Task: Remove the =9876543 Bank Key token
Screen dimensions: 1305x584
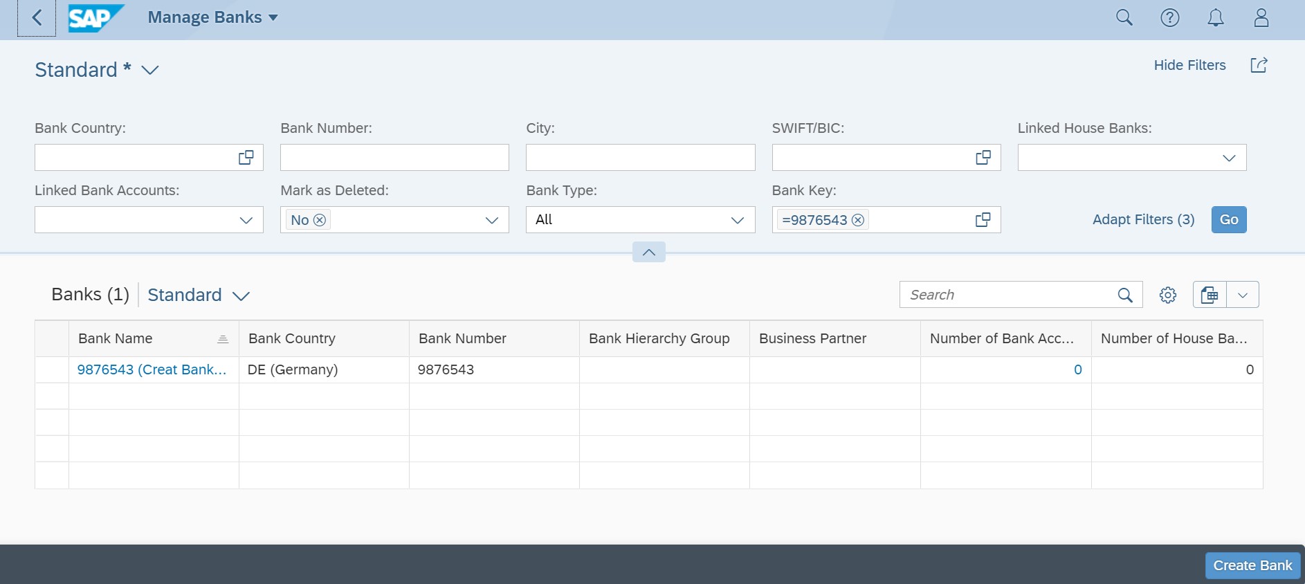Action: [858, 220]
